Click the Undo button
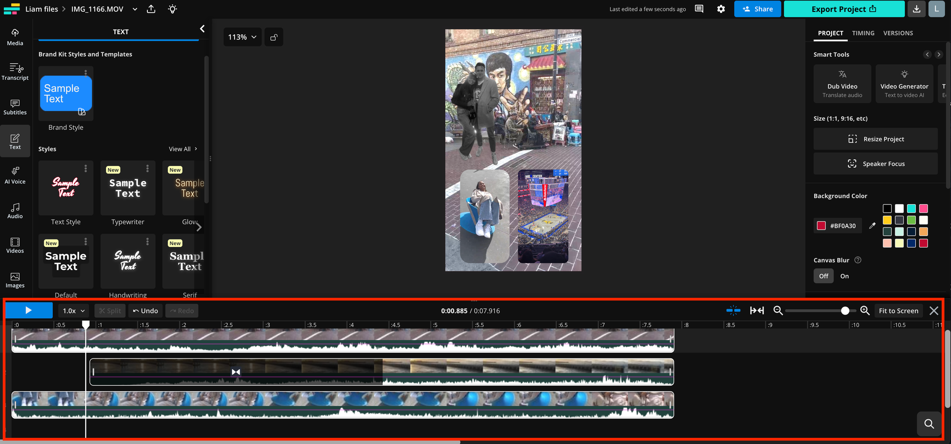This screenshot has height=444, width=951. 145,310
